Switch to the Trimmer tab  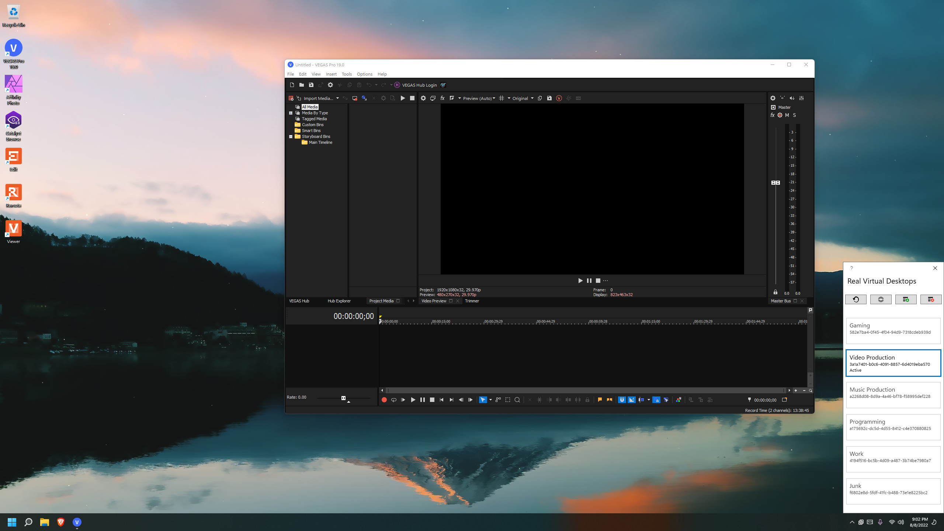pyautogui.click(x=472, y=301)
